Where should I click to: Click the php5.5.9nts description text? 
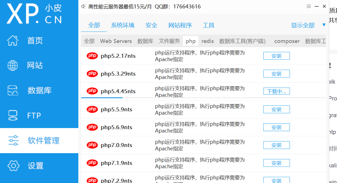click(x=200, y=109)
